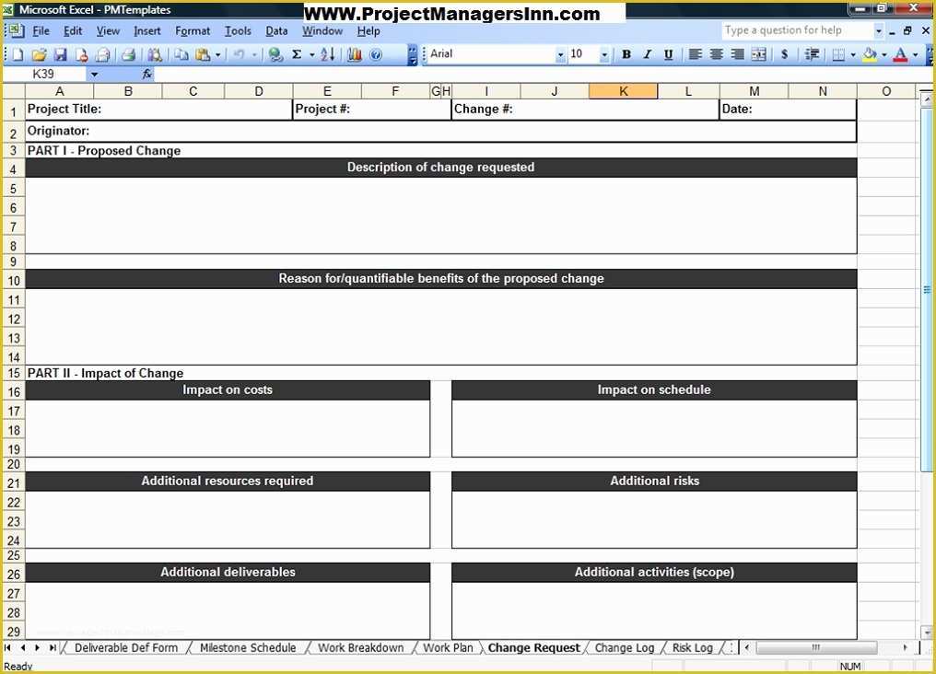This screenshot has width=936, height=674.
Task: Create a new blank workbook
Action: point(18,55)
